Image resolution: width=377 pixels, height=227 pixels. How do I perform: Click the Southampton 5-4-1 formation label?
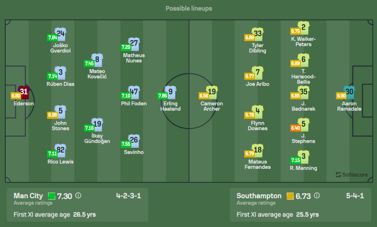pyautogui.click(x=355, y=196)
